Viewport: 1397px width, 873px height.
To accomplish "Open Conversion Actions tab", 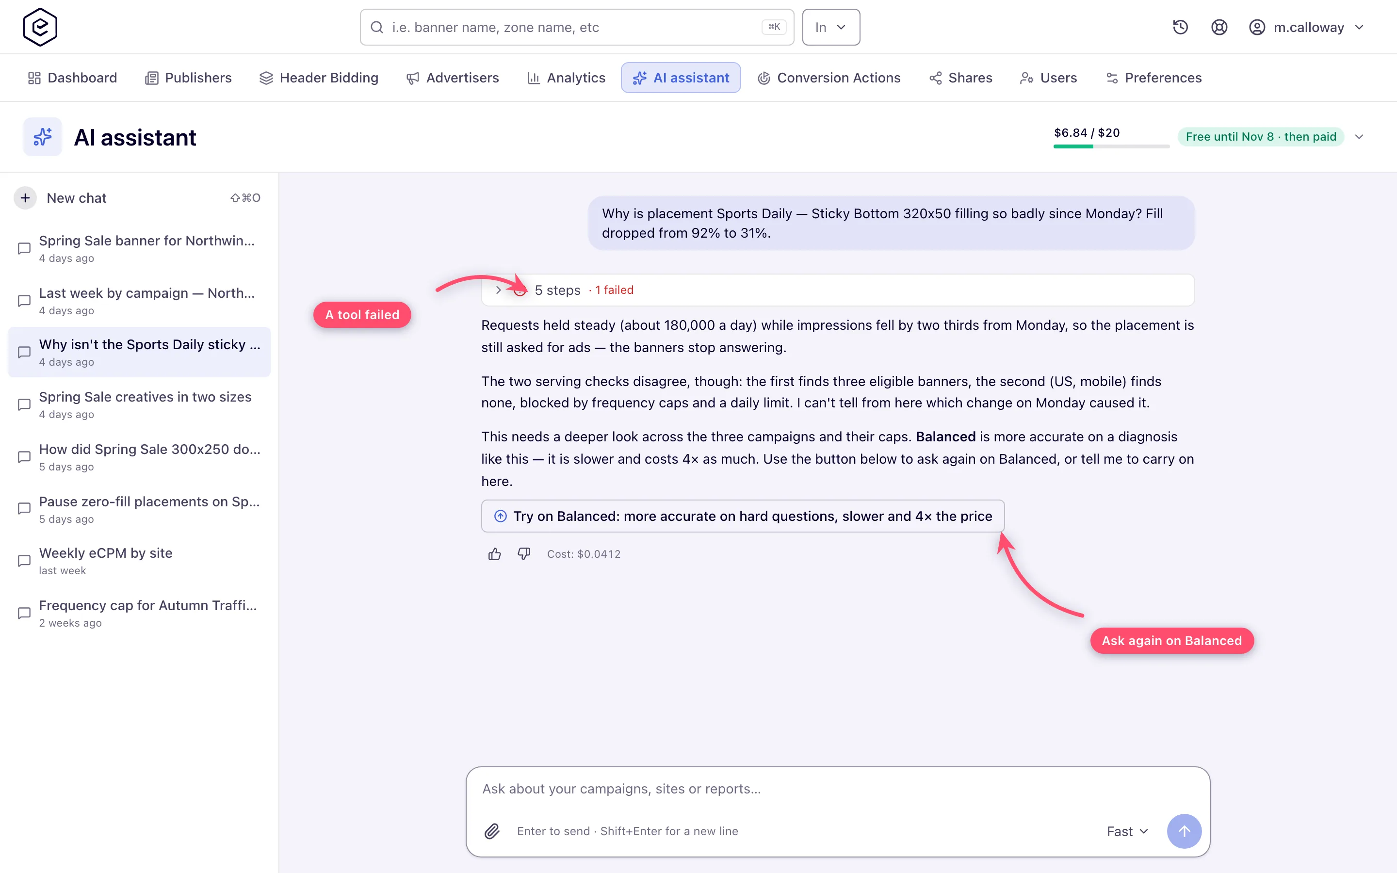I will tap(829, 78).
